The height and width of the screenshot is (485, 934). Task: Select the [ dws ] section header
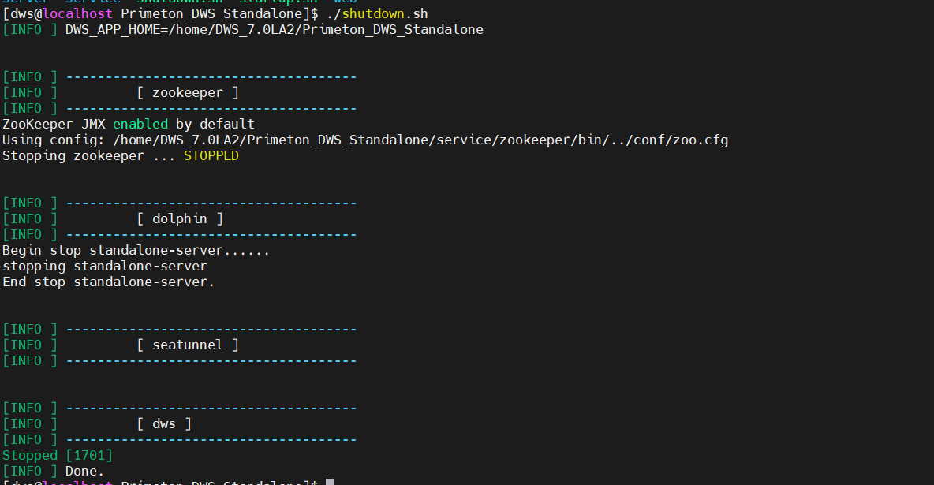(x=164, y=424)
